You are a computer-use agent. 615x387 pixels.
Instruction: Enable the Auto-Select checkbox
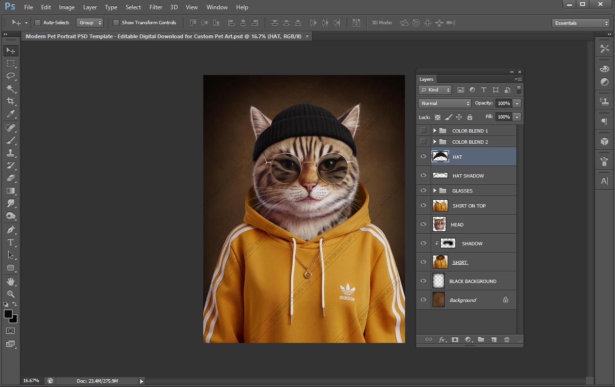click(38, 23)
